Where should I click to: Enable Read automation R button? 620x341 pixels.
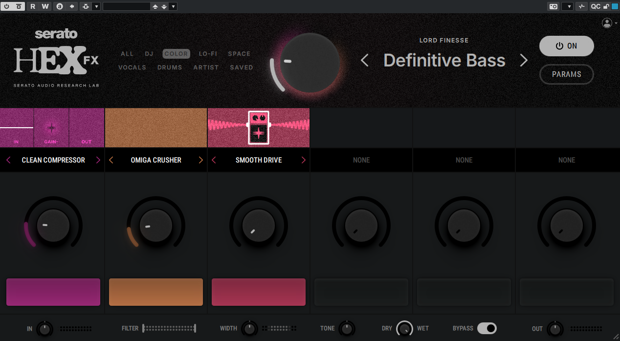click(x=33, y=6)
